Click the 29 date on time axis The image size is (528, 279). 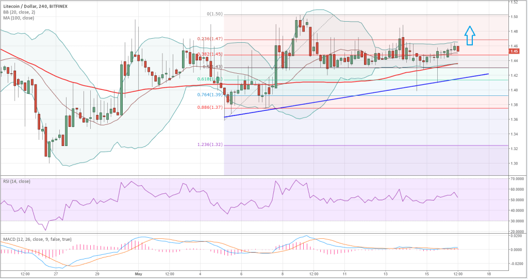coord(97,274)
